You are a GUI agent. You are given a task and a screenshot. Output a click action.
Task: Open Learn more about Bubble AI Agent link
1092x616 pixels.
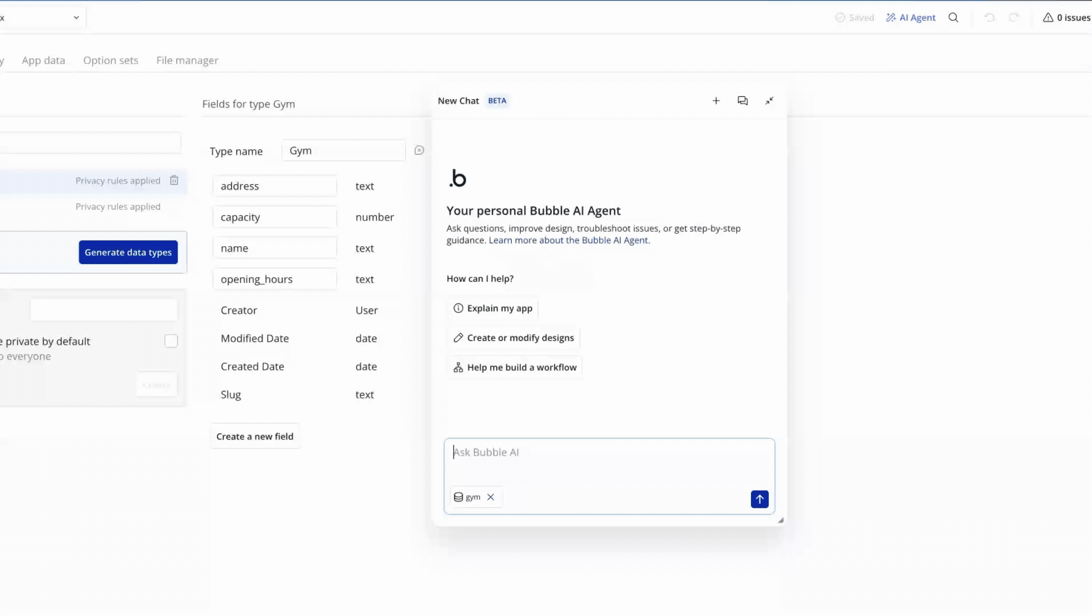click(x=568, y=240)
